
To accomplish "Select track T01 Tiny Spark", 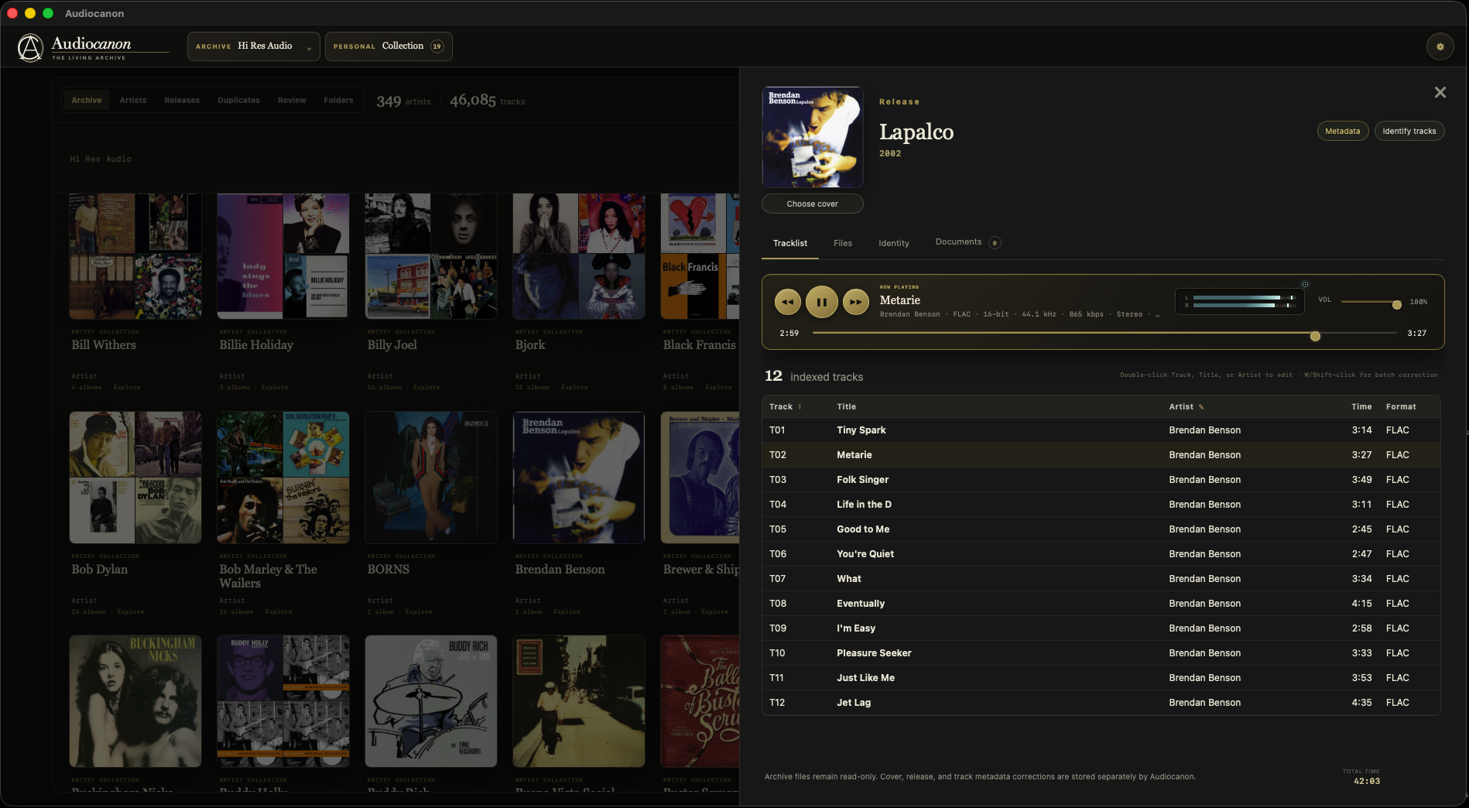I will click(1101, 430).
